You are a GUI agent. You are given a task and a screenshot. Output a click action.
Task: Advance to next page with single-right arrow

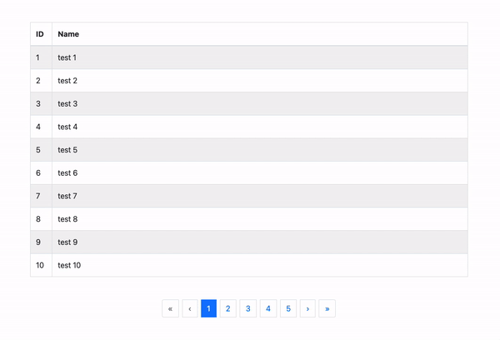307,308
